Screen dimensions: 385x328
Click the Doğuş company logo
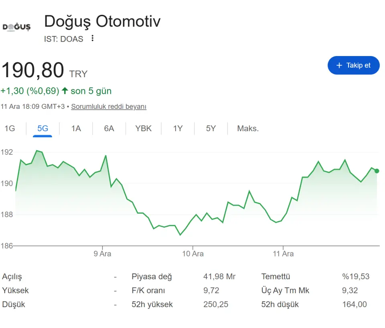click(16, 27)
